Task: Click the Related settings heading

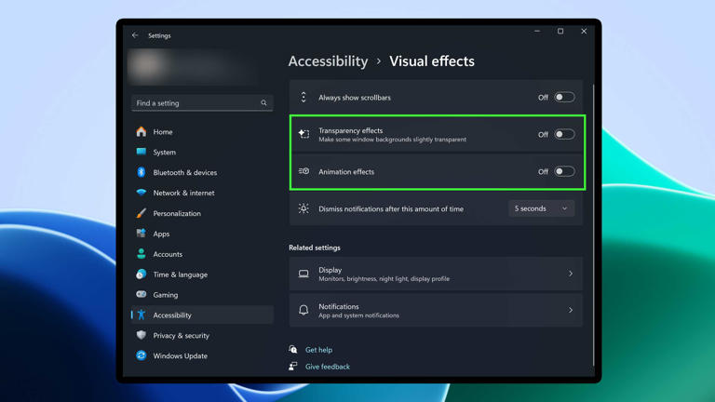Action: point(314,248)
